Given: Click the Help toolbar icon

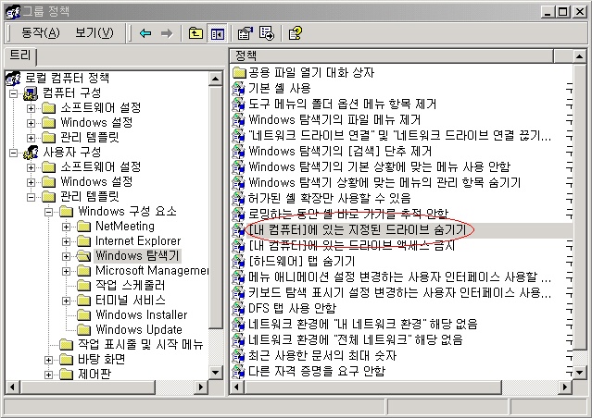Looking at the screenshot, I should click(x=295, y=33).
